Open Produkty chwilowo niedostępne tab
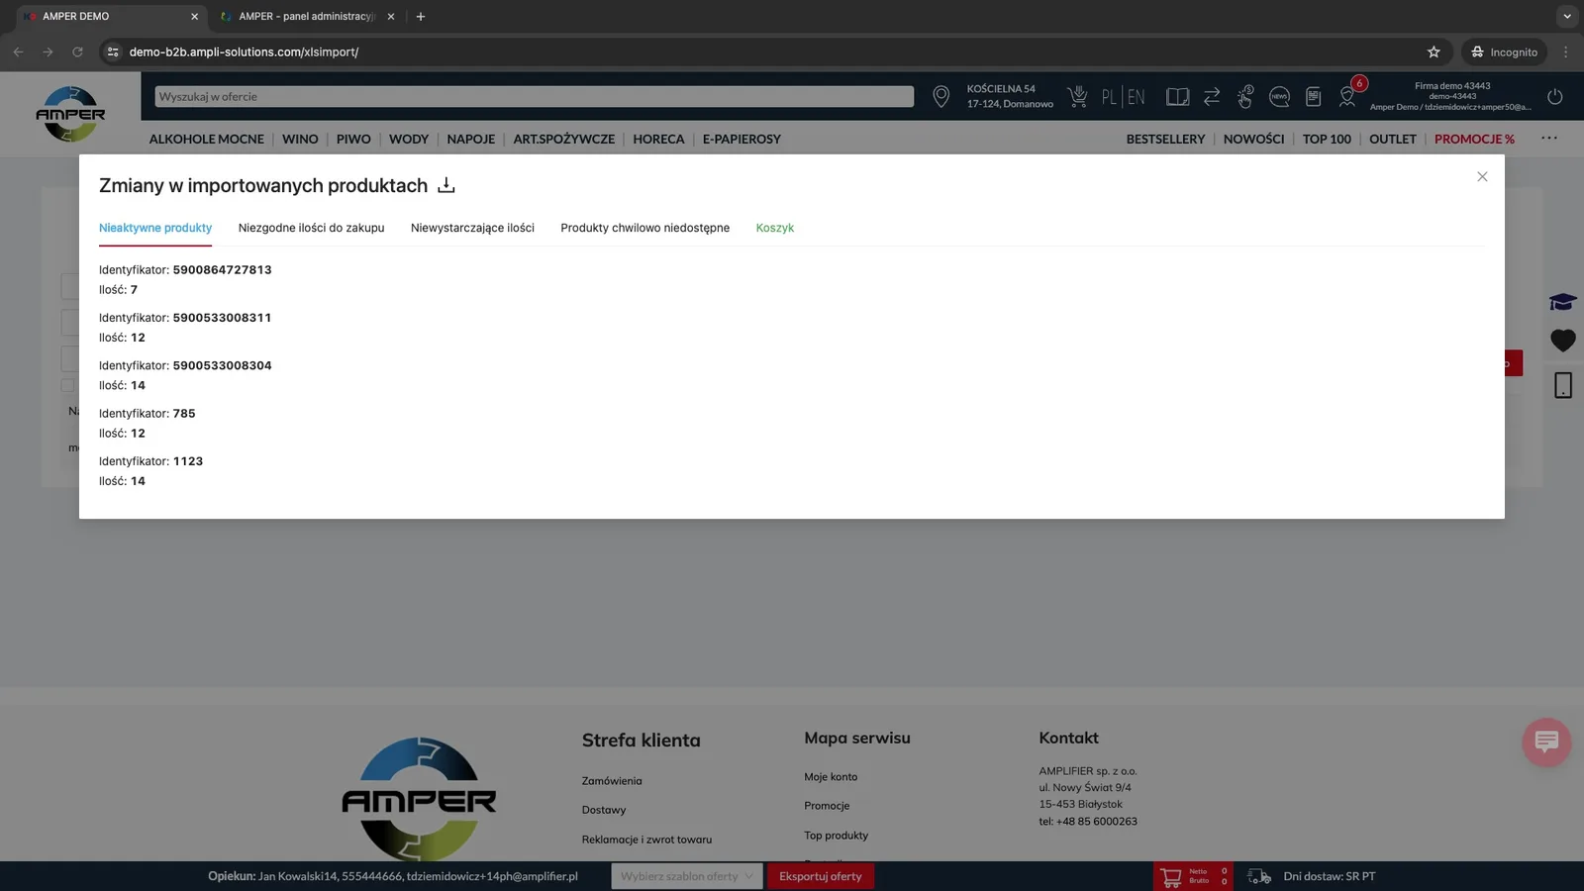The image size is (1584, 891). point(644,228)
